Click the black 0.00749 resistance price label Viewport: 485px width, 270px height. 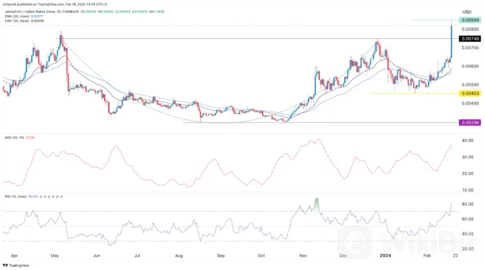pyautogui.click(x=470, y=39)
